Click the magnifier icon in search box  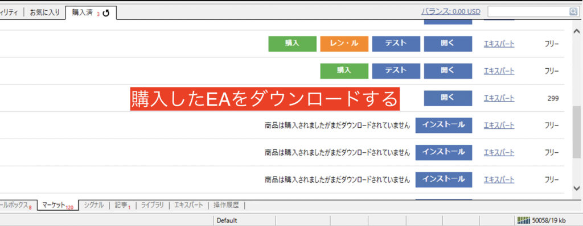pyautogui.click(x=573, y=12)
